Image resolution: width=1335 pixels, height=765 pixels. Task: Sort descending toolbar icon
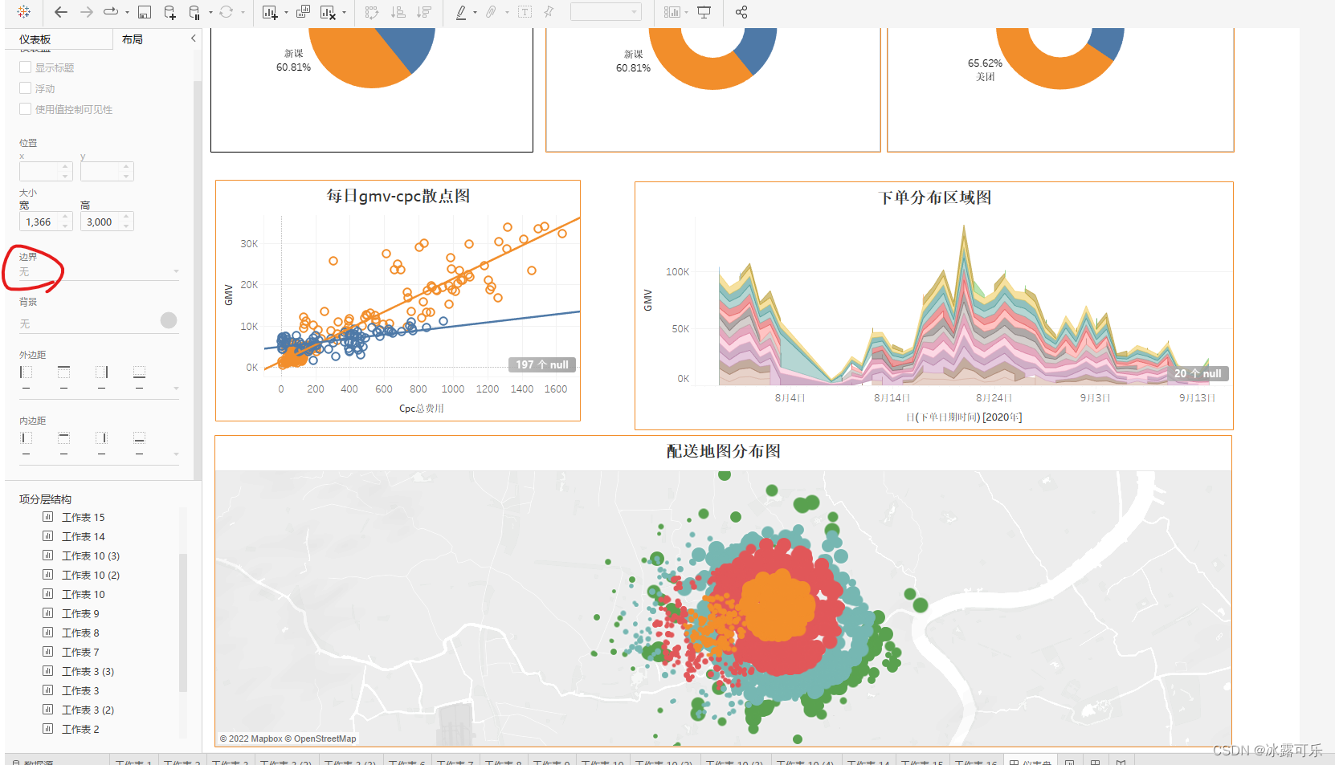coord(424,12)
